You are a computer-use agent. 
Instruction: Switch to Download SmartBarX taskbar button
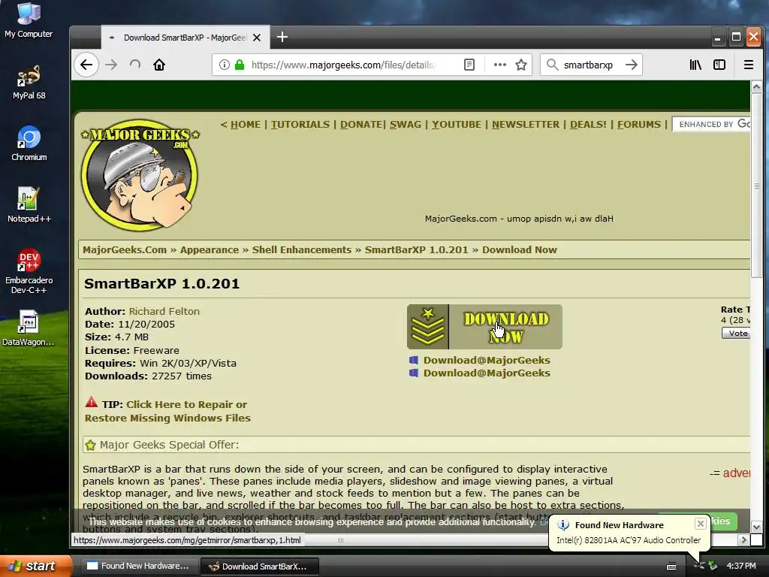pos(260,566)
